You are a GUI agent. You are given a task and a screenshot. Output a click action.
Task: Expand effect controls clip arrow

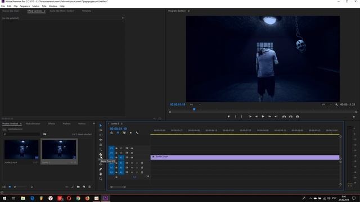click(x=123, y=18)
